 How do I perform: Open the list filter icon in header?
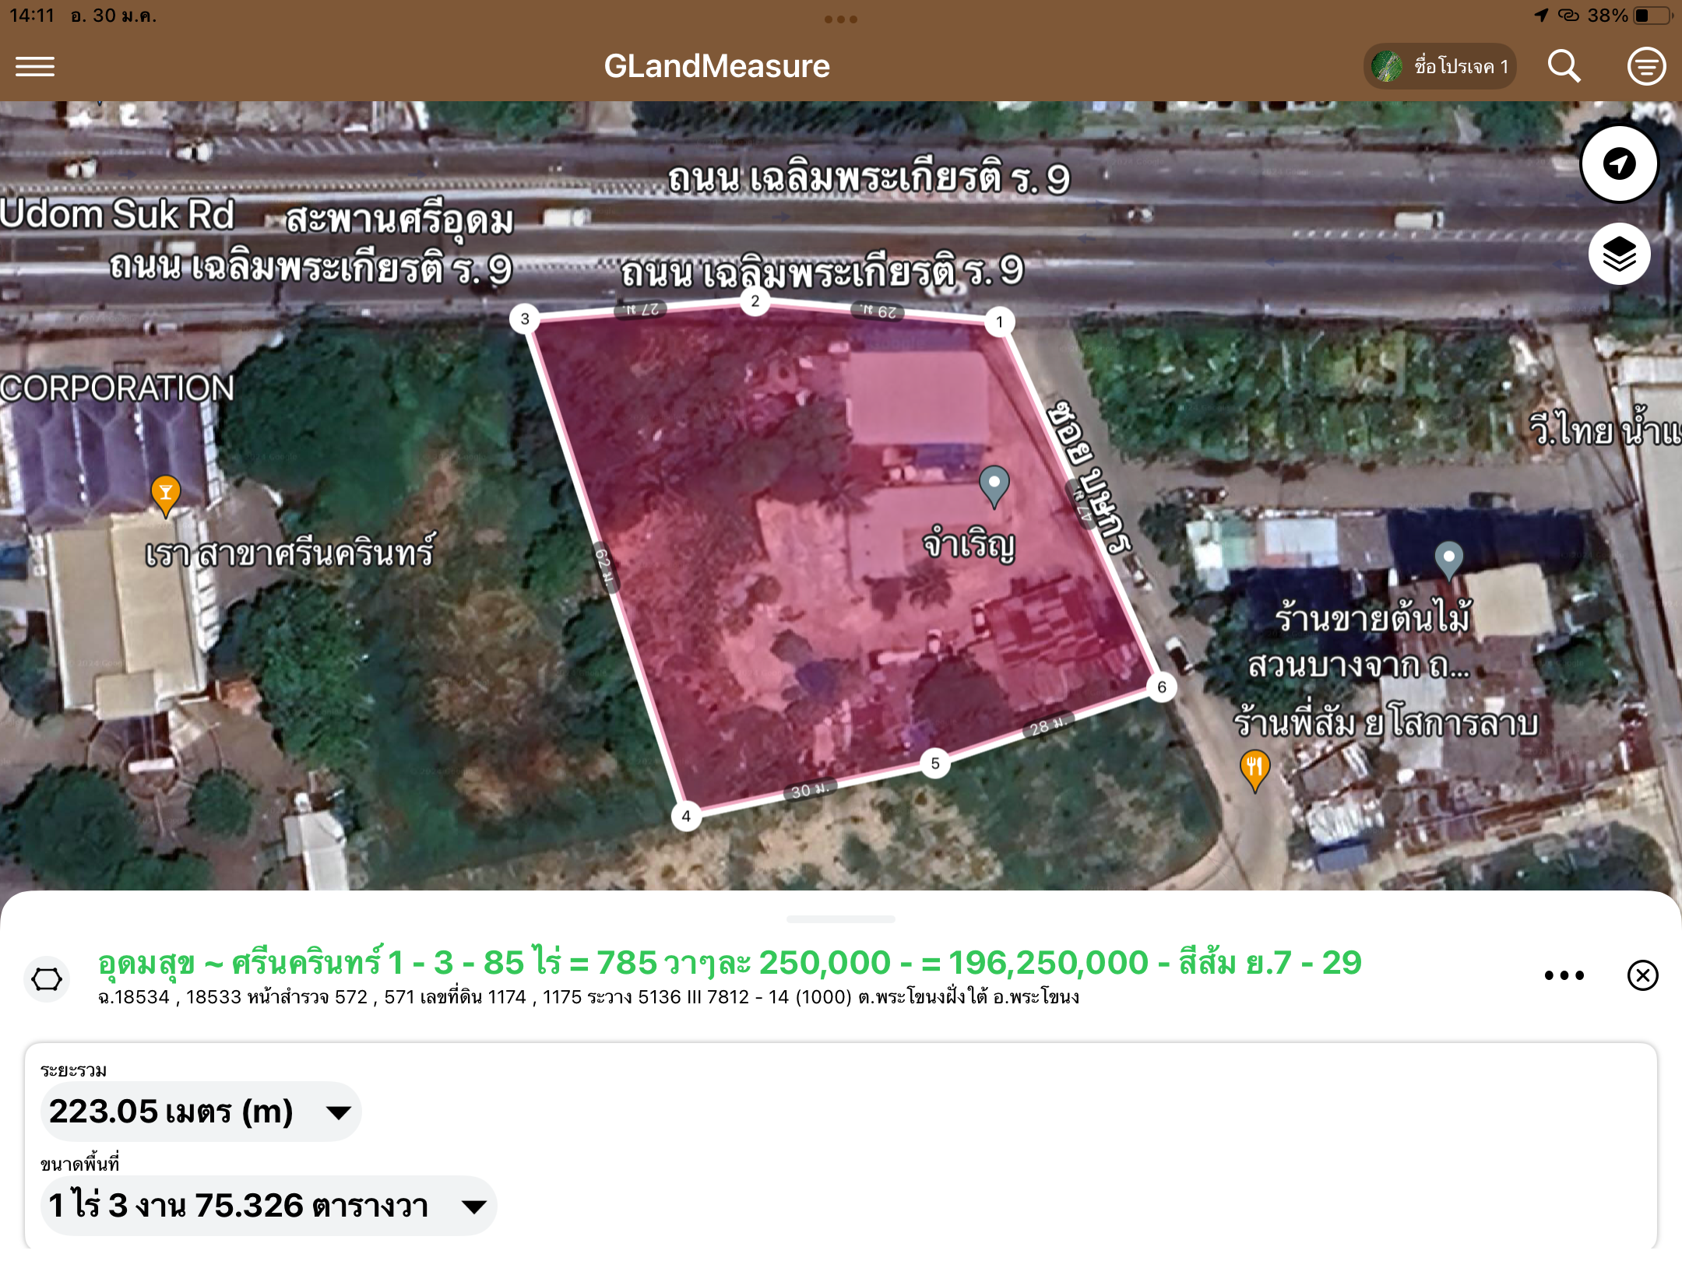[1646, 67]
